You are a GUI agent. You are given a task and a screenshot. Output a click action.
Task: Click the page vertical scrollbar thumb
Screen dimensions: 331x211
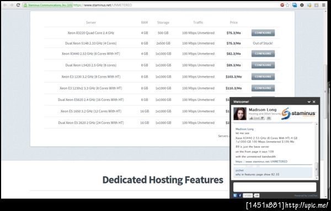325,91
